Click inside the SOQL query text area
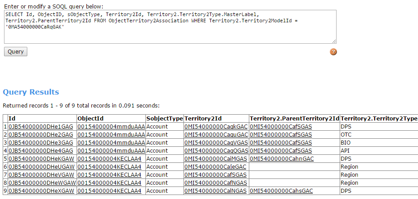 coord(170,27)
